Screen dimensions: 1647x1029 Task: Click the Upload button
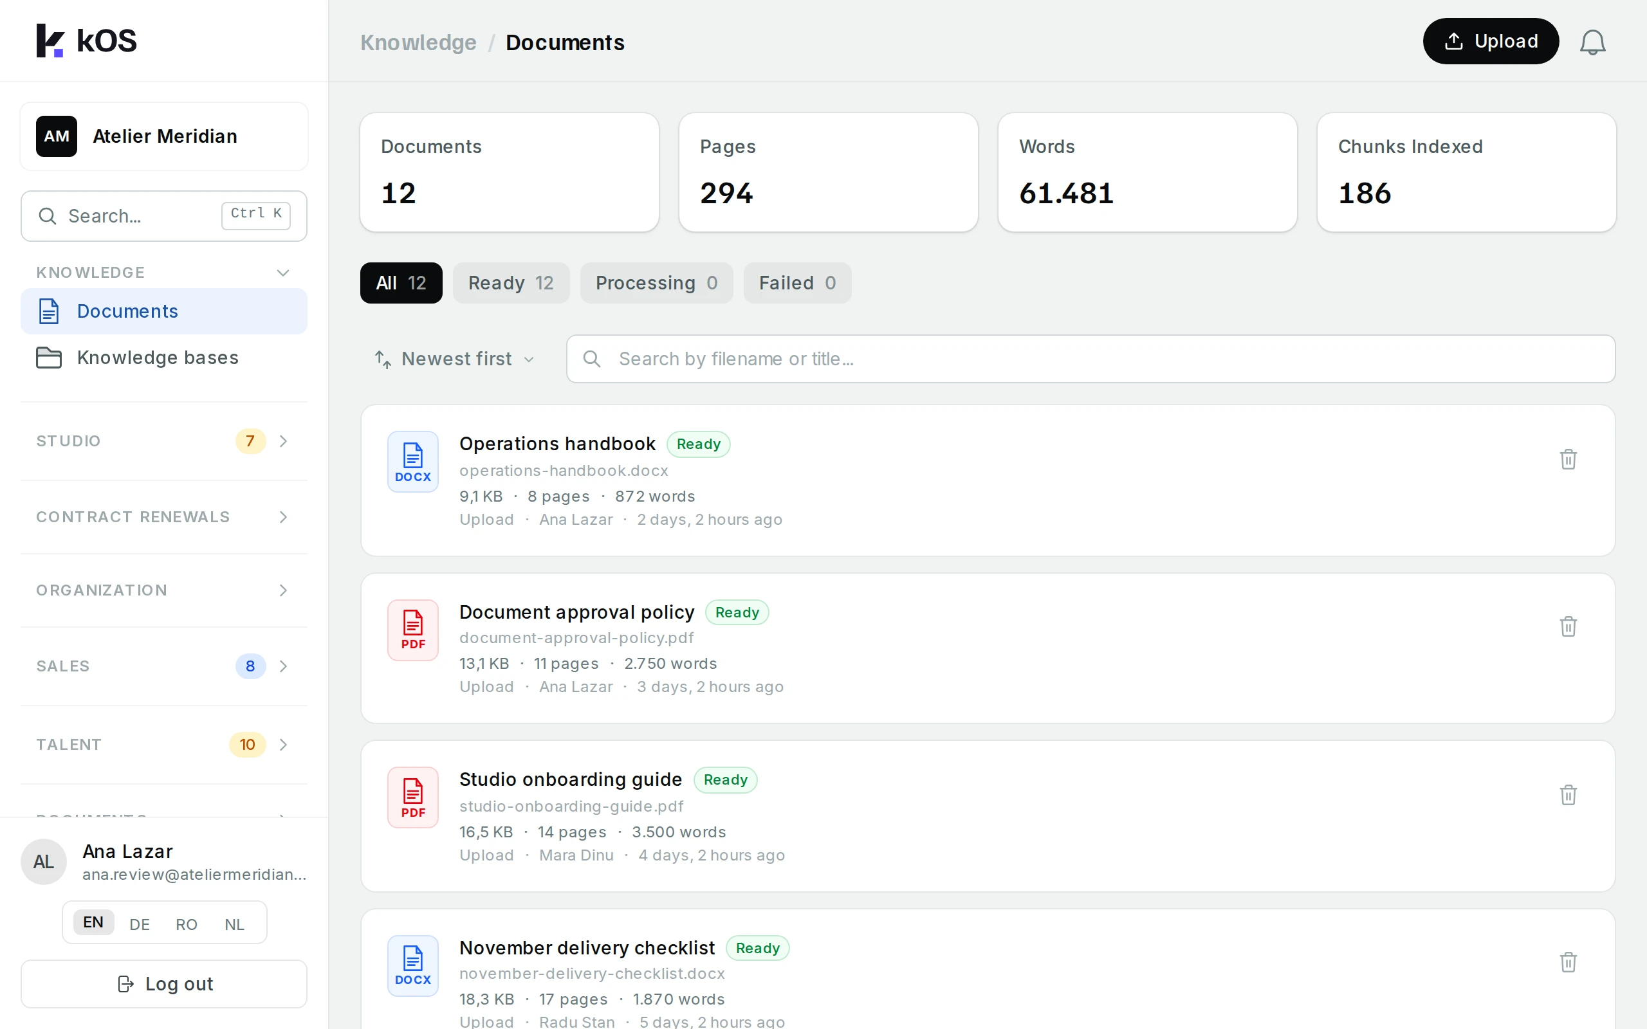(x=1491, y=41)
